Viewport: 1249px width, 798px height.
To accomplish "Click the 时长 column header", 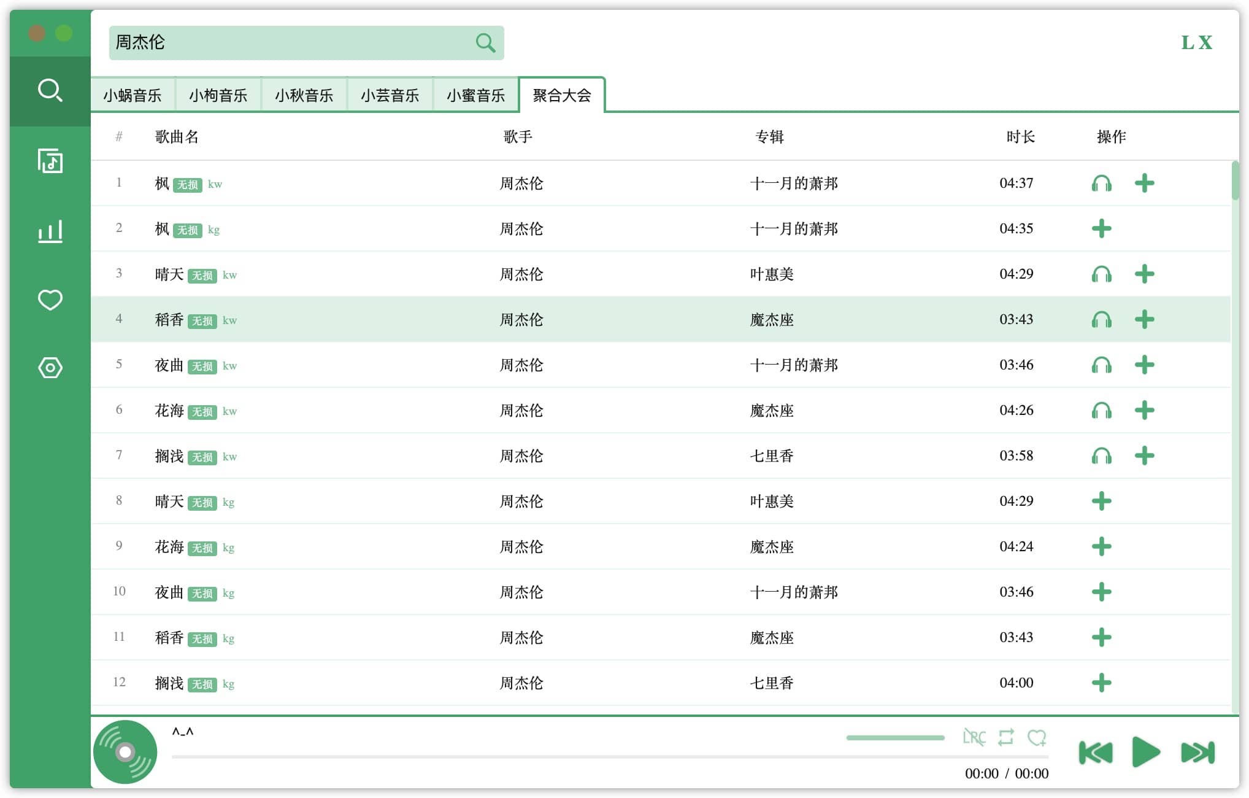I will click(1021, 136).
